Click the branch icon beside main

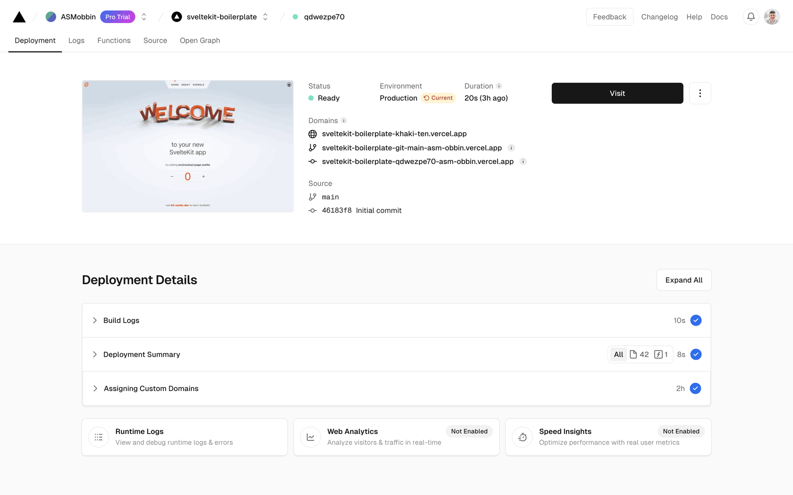[x=313, y=197]
